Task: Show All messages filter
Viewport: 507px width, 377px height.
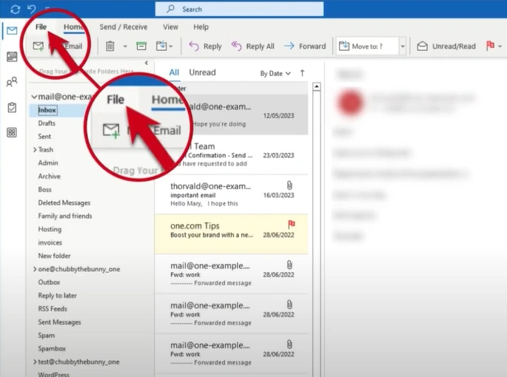Action: click(x=174, y=72)
